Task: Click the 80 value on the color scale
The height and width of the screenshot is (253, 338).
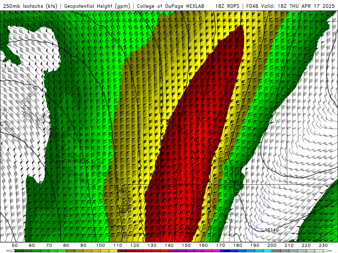Action: point(66,245)
